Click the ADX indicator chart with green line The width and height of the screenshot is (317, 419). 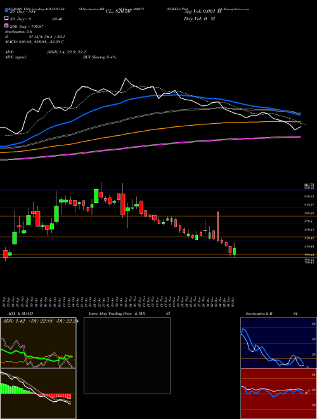click(x=38, y=343)
